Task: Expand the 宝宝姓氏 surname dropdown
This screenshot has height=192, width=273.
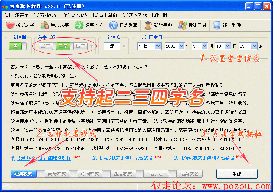Action: [124, 46]
